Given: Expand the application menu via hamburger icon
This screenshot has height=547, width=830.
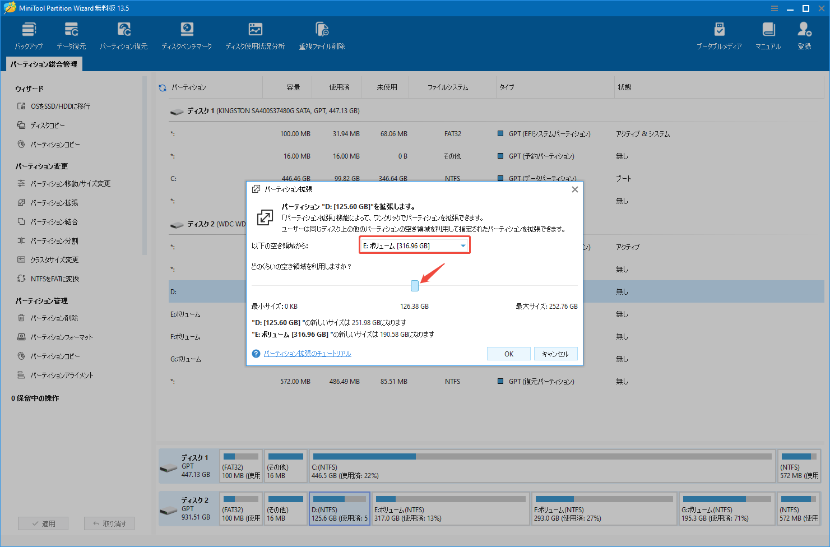Looking at the screenshot, I should (x=775, y=8).
